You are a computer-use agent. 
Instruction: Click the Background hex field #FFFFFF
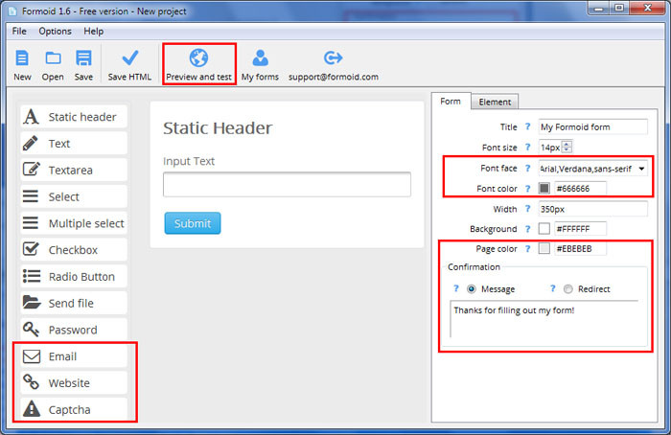[x=580, y=229]
